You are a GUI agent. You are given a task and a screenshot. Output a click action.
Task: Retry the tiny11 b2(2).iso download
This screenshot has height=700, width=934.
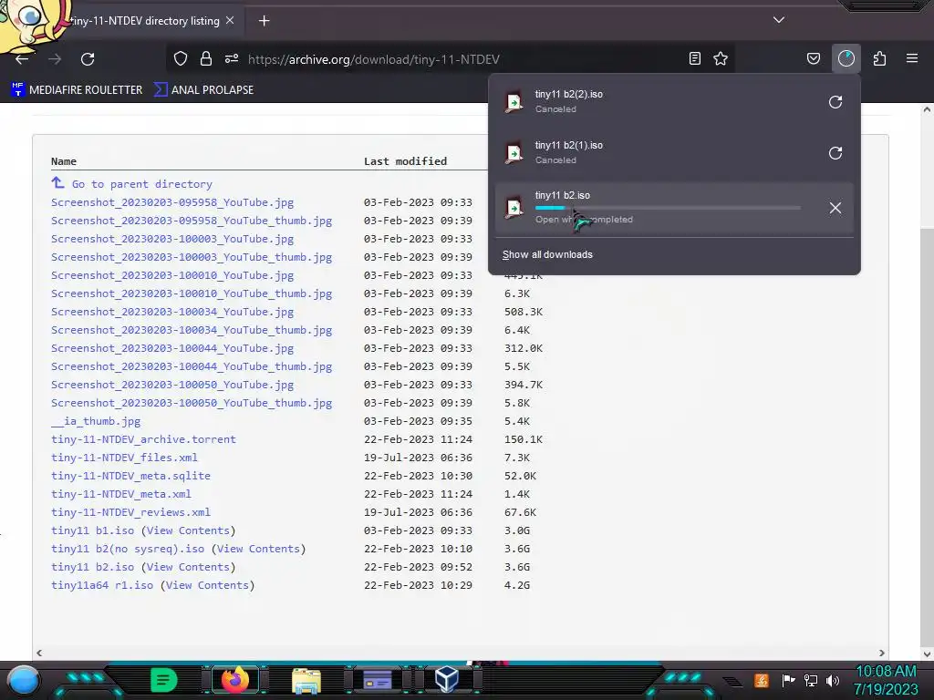pyautogui.click(x=835, y=102)
